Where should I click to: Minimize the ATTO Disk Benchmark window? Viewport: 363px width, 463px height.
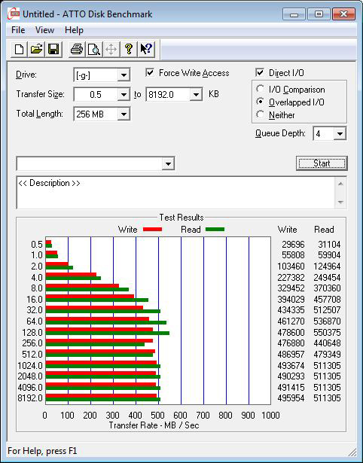click(294, 14)
